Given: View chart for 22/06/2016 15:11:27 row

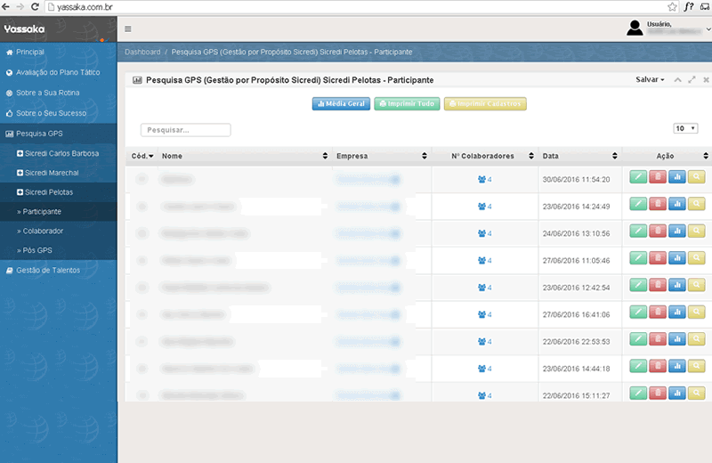Looking at the screenshot, I should [677, 393].
